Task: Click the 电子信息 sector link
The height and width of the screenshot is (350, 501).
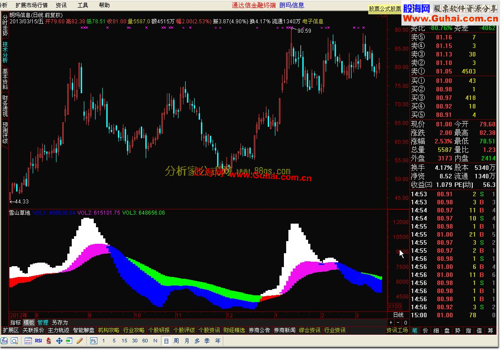Action: (313, 22)
